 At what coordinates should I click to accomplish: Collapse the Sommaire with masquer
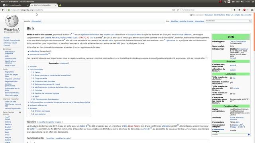point(64,63)
